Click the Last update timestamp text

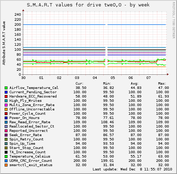click(132, 169)
